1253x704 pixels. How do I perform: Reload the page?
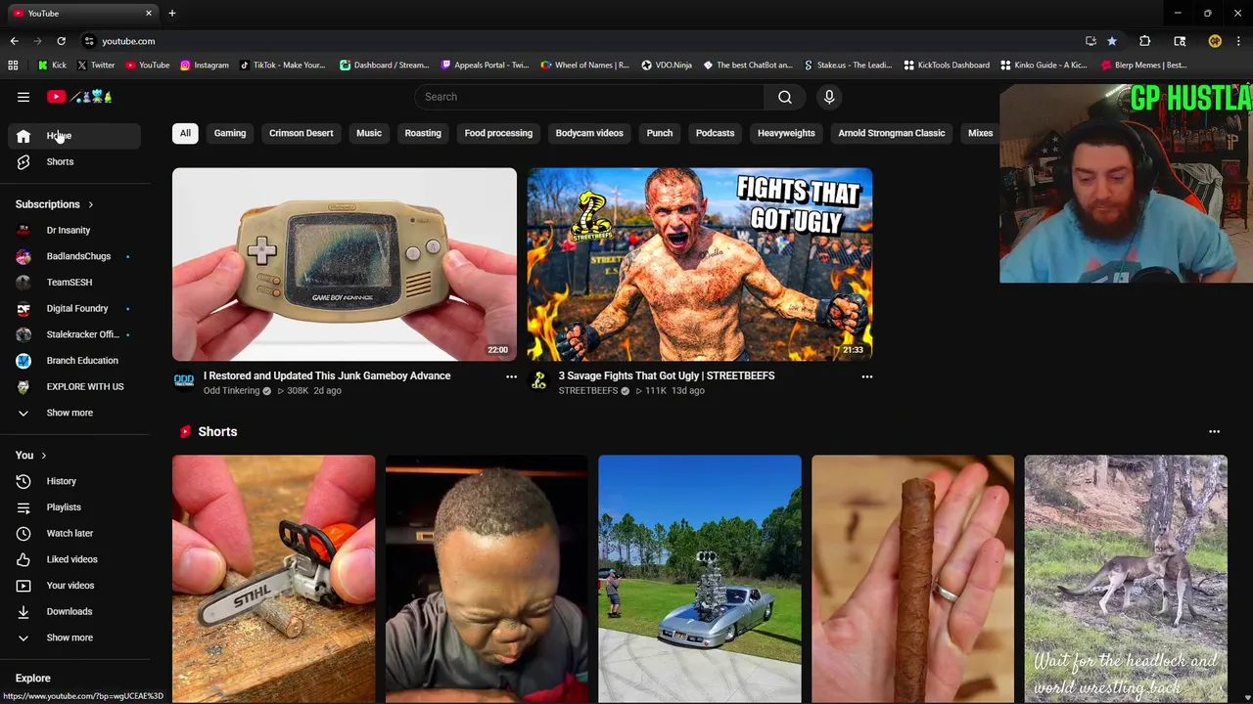[x=61, y=41]
